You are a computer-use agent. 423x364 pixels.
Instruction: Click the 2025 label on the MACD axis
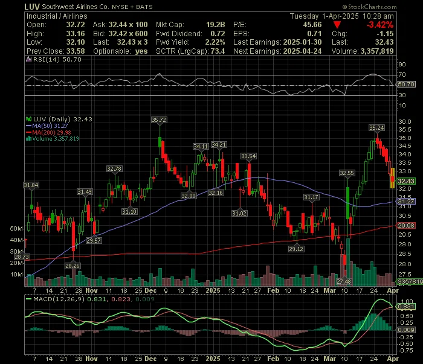click(x=213, y=359)
